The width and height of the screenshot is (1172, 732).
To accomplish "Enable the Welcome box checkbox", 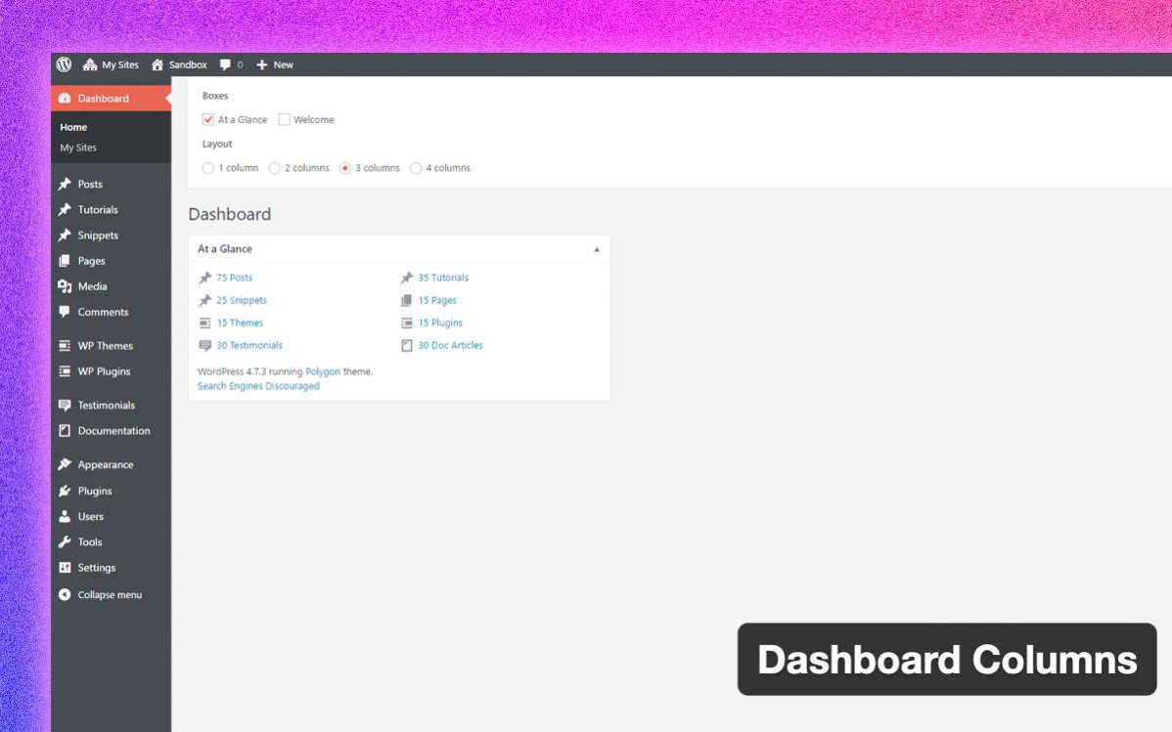I will pyautogui.click(x=284, y=119).
